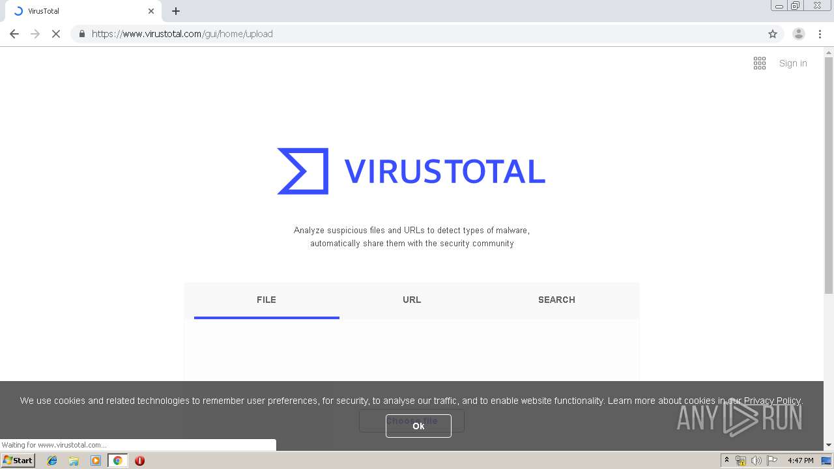Open volume control in system tray
The height and width of the screenshot is (469, 834).
pos(756,461)
